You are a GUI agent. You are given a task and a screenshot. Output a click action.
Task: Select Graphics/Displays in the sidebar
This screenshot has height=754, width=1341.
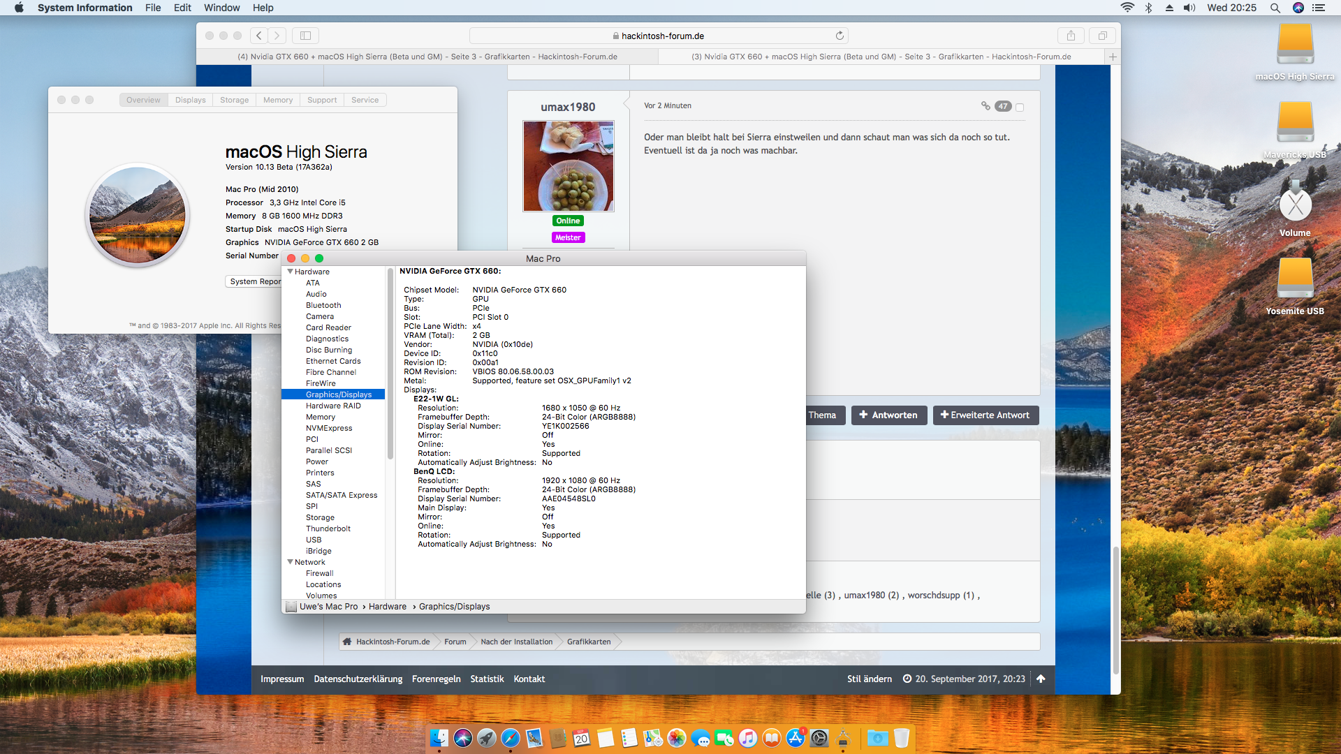338,394
